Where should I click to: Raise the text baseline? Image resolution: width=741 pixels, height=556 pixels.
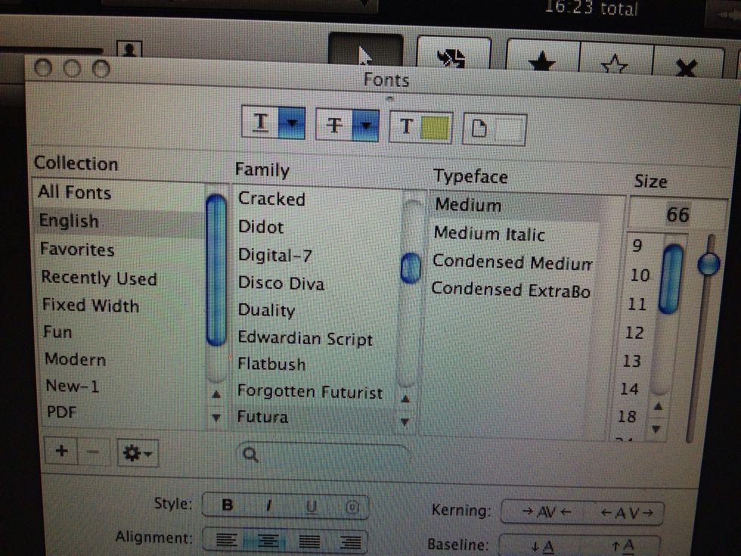click(622, 547)
